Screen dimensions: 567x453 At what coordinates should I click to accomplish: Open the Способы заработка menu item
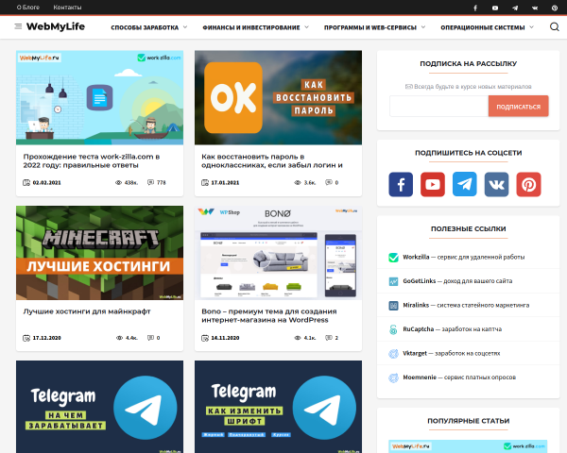pos(145,27)
